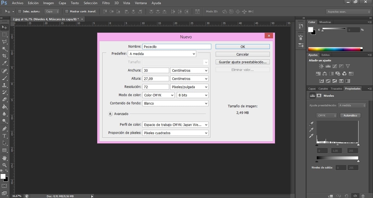This screenshot has width=373, height=198.
Task: Select the Paint Bucket tool
Action: click(4, 107)
